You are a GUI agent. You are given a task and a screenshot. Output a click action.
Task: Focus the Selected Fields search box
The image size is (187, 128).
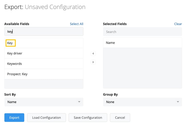point(142,32)
